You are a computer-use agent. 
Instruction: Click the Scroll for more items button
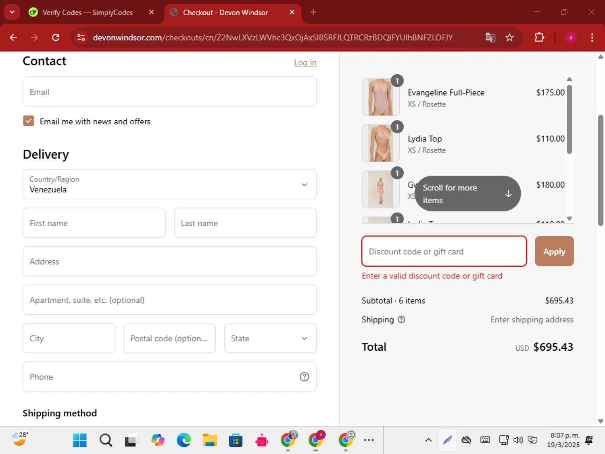click(x=467, y=193)
